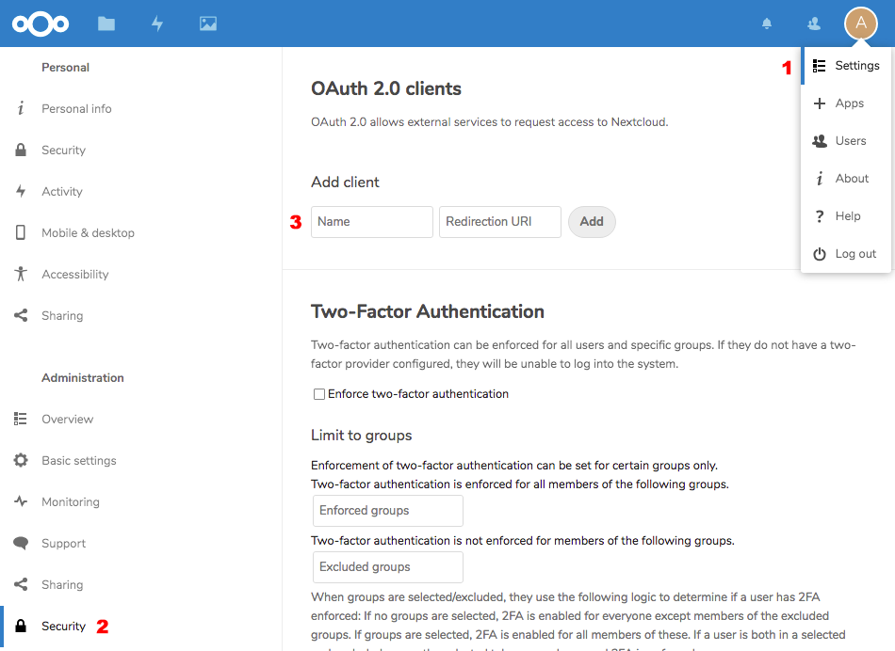Select Apps in the user menu

point(846,103)
